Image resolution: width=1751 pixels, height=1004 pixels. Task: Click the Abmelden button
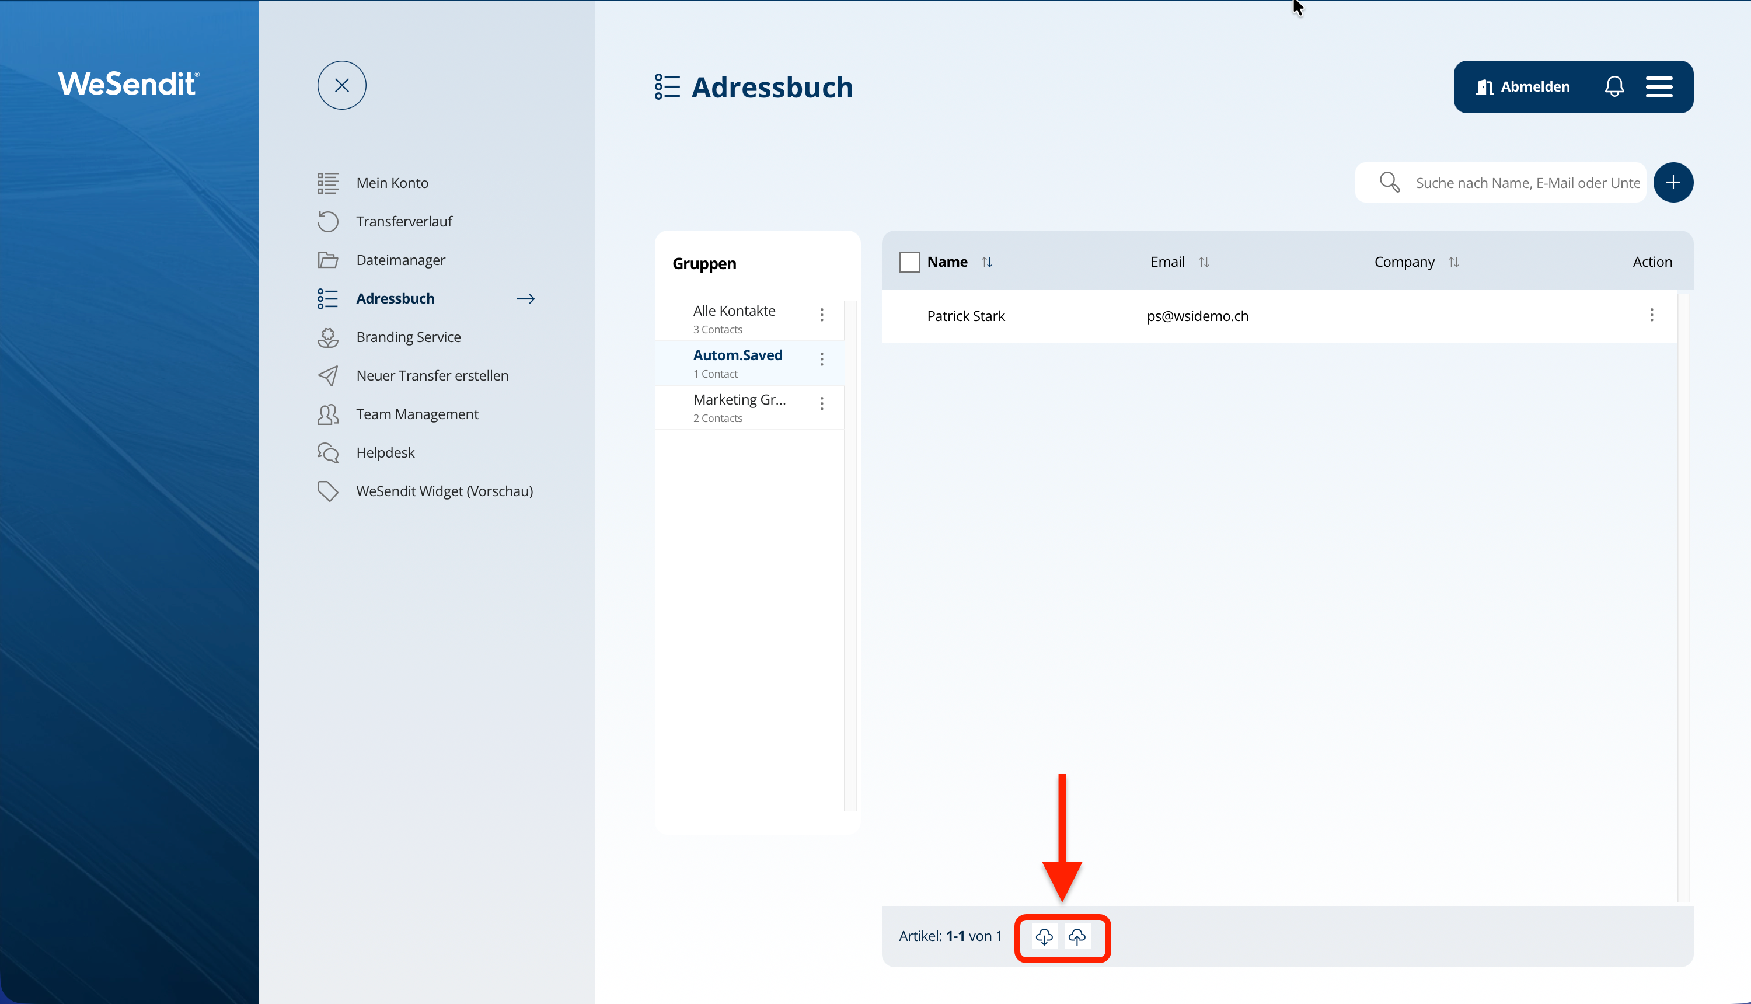[1523, 87]
